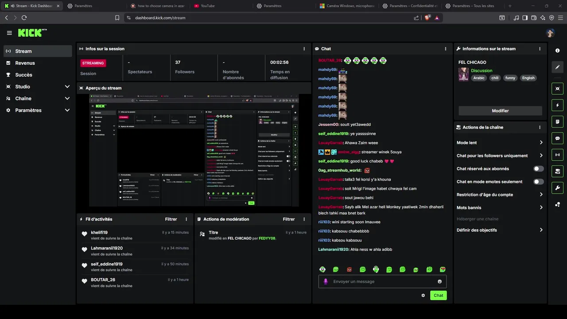Open chat settings gear next to the Chat button
Image resolution: width=567 pixels, height=319 pixels.
point(423,296)
